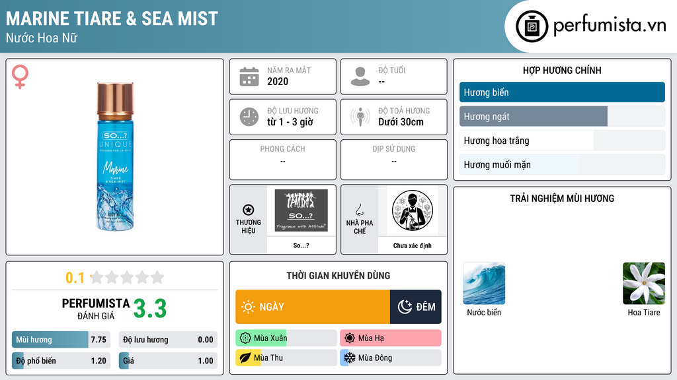
Task: Click the sillage icon beside Độ toả hương
Action: [x=360, y=117]
